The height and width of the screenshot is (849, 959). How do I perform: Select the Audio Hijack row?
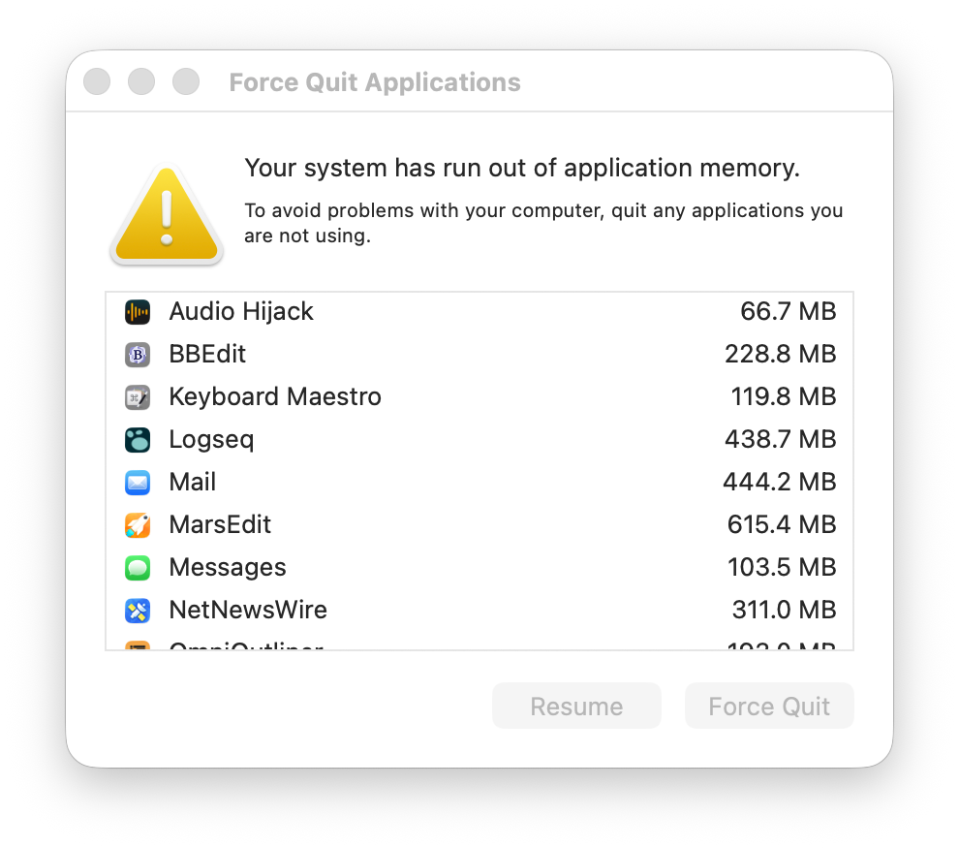[241, 312]
